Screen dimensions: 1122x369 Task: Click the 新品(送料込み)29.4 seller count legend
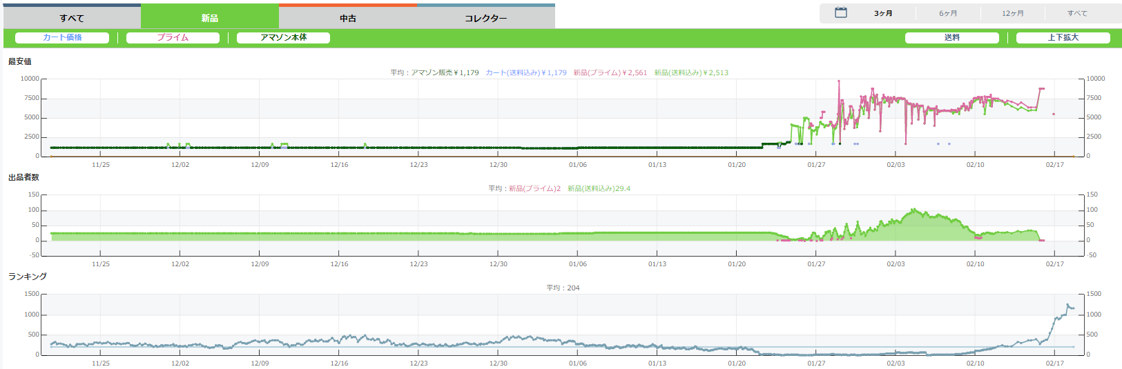click(x=599, y=188)
